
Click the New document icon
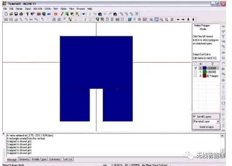pos(6,14)
